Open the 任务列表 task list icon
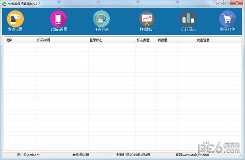 (x=101, y=19)
